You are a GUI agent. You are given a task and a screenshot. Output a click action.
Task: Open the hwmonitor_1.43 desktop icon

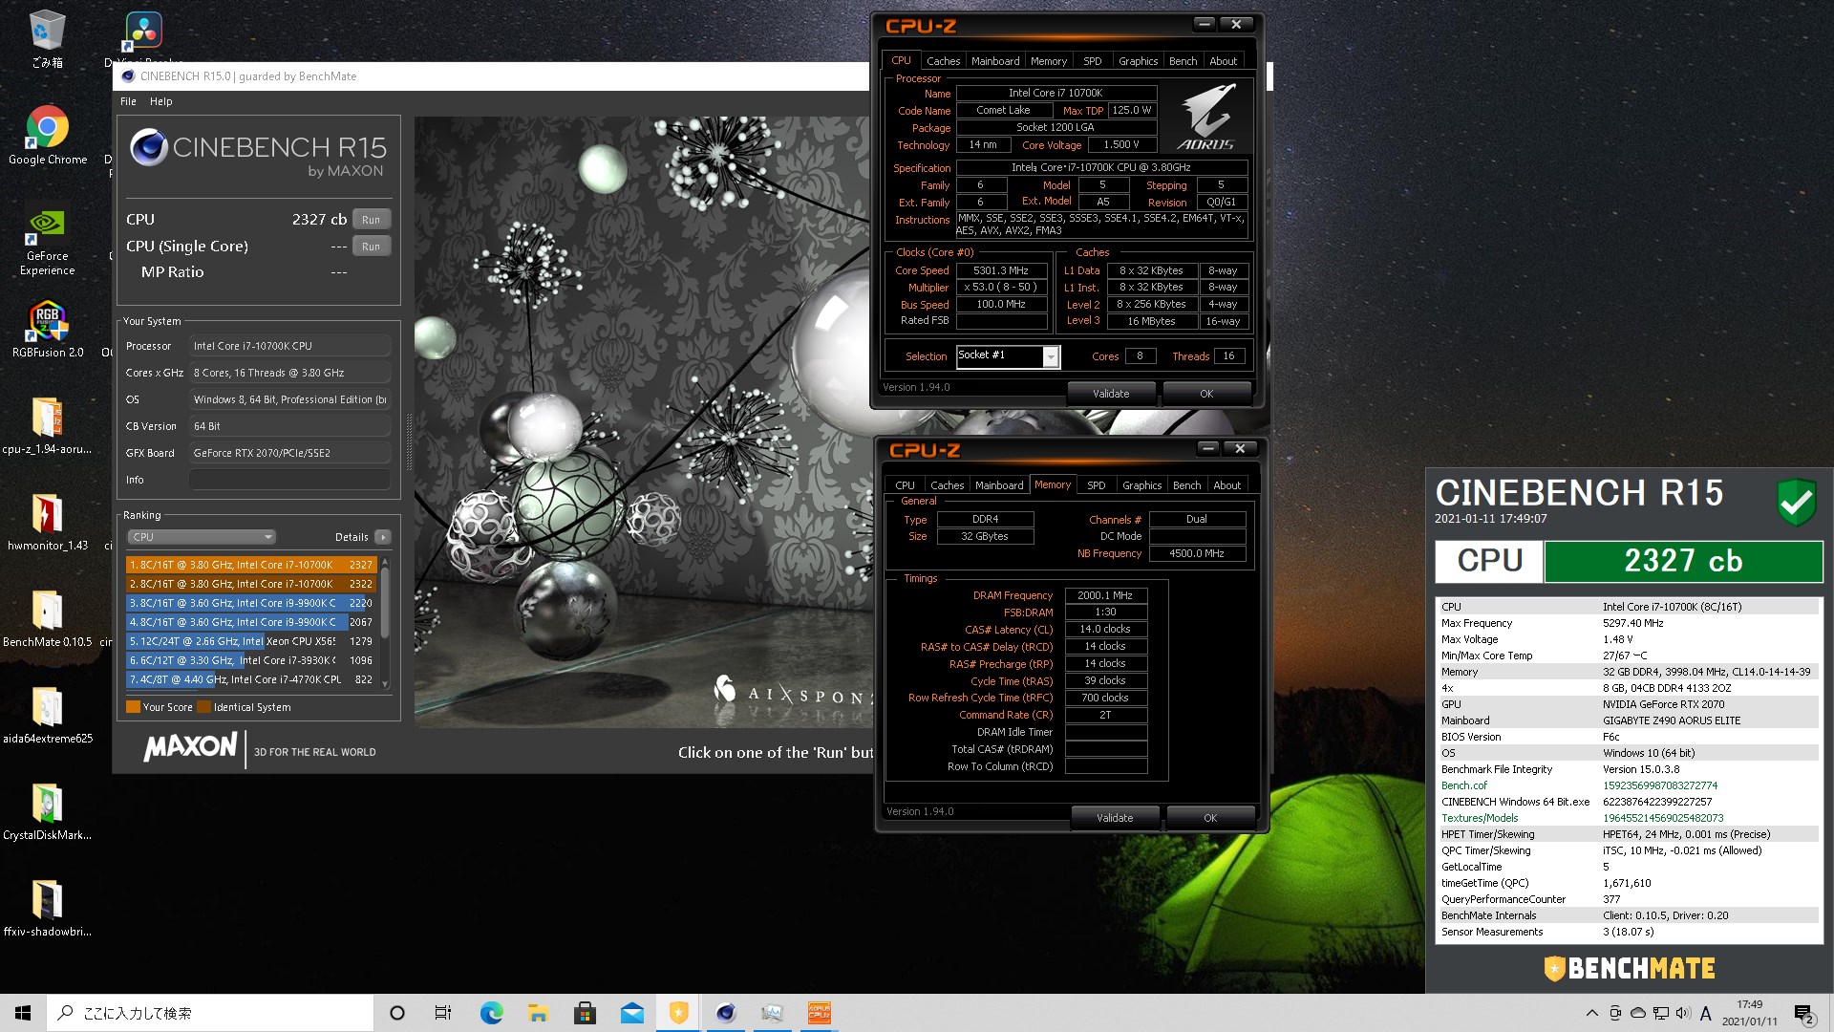click(x=47, y=523)
